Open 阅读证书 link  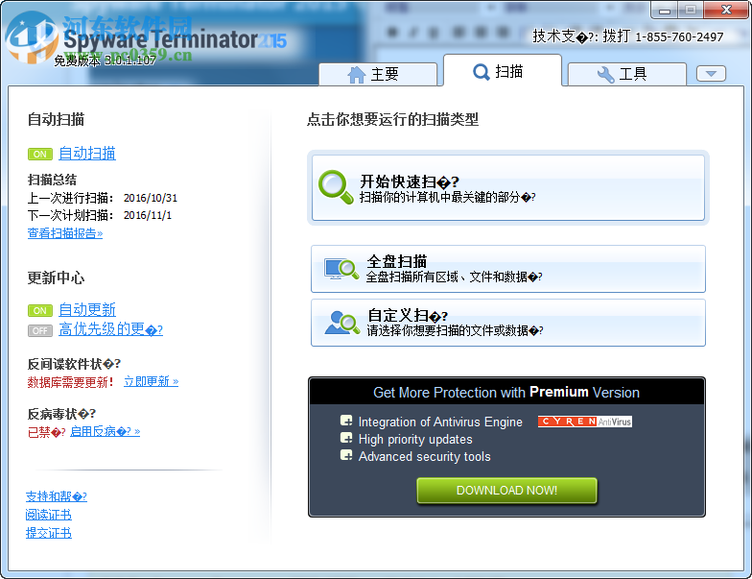[x=48, y=515]
